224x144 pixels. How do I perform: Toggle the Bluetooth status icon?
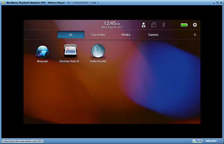[x=164, y=25]
